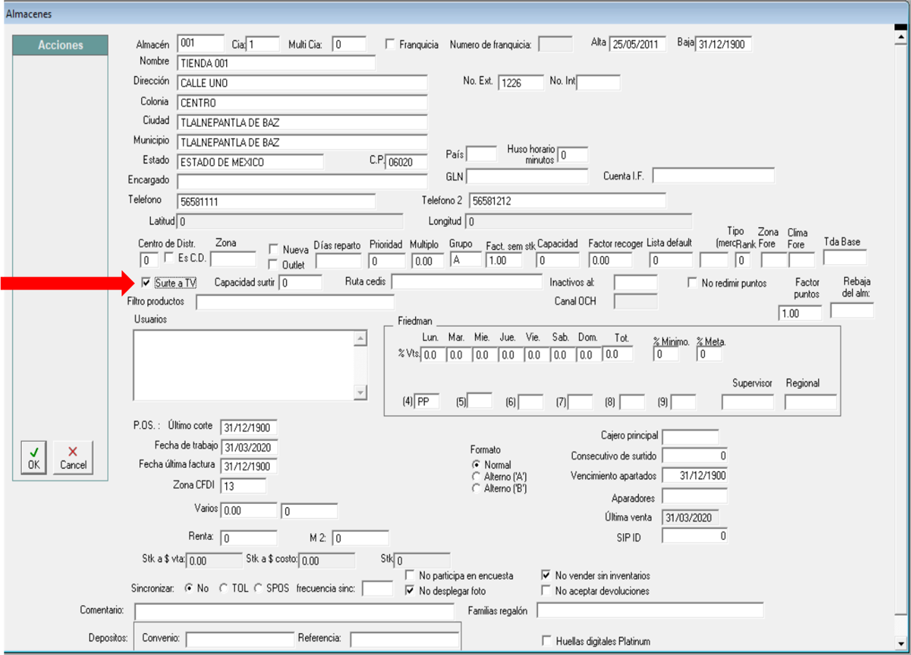This screenshot has width=911, height=655.
Task: Click the window scrollbar down arrow
Action: pos(900,644)
